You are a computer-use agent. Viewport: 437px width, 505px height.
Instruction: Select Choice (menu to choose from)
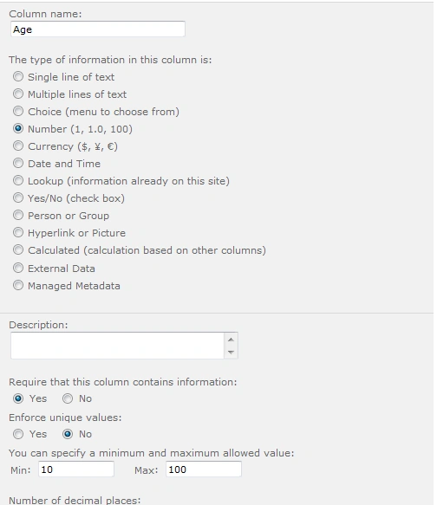coord(18,112)
